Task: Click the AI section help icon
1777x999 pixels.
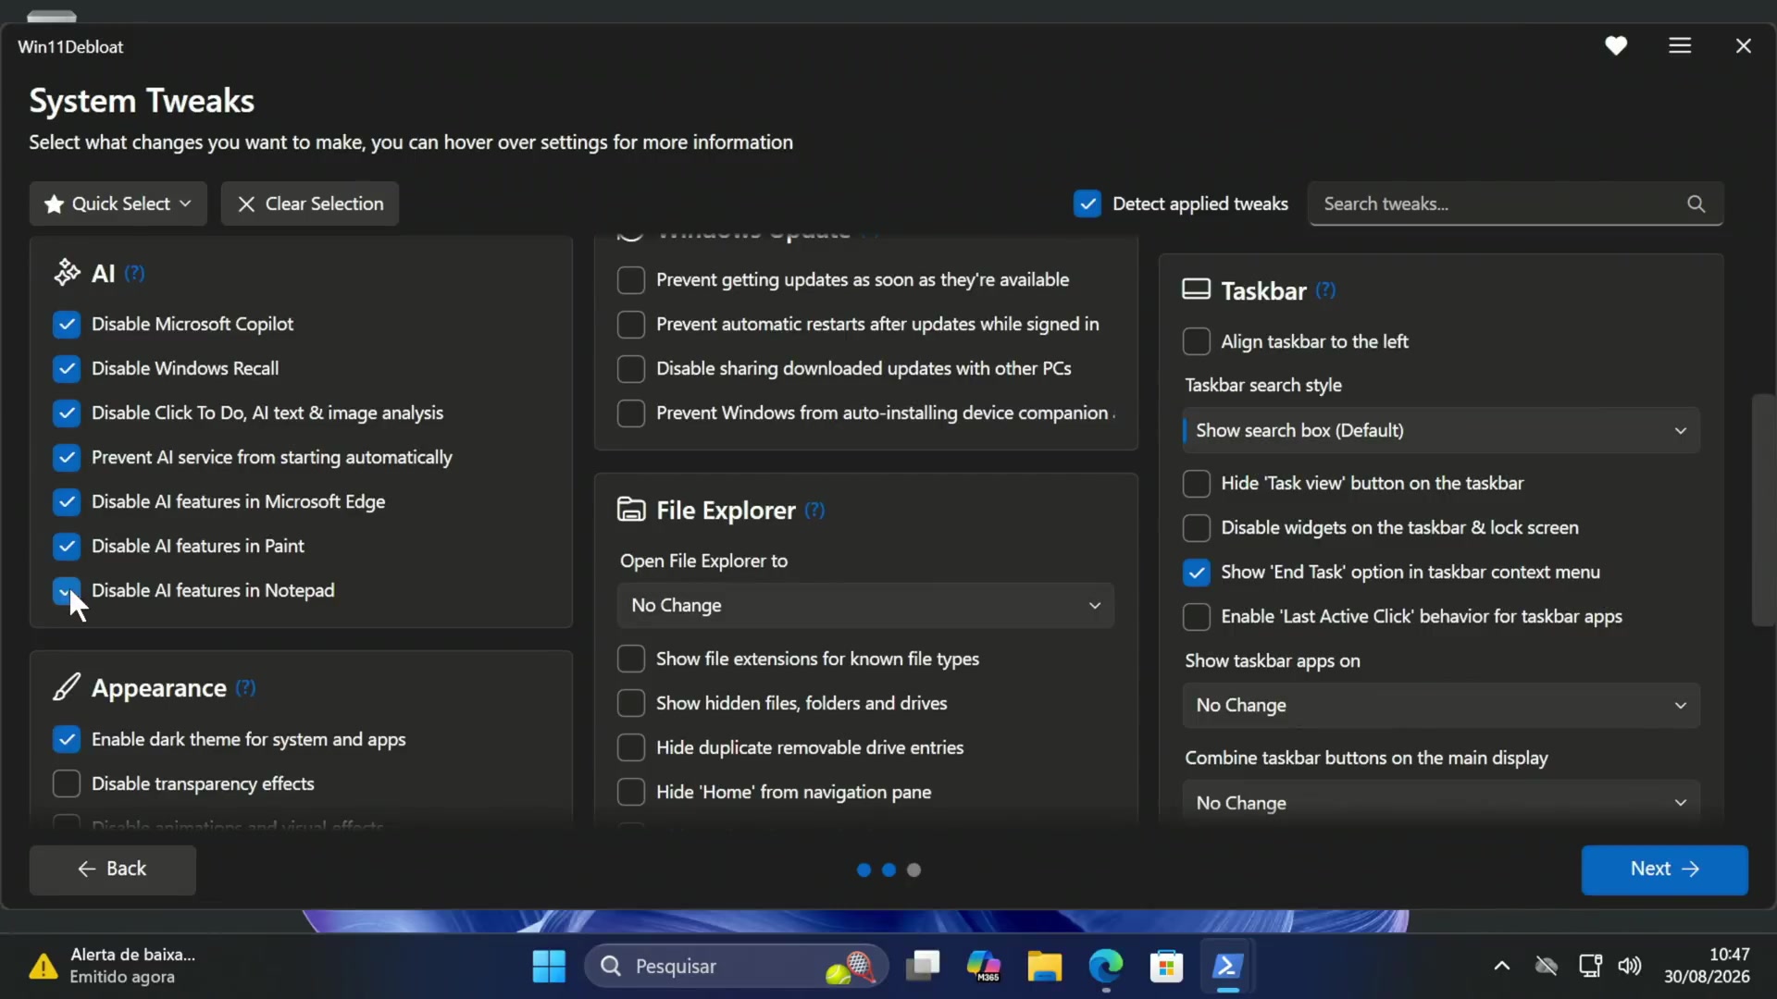Action: click(135, 273)
